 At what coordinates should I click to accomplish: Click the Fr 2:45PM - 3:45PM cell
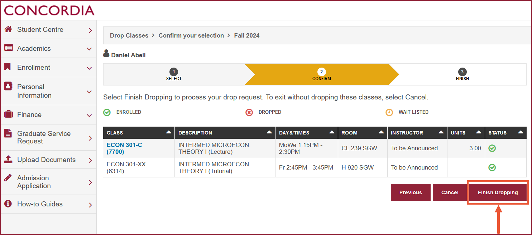pos(306,167)
